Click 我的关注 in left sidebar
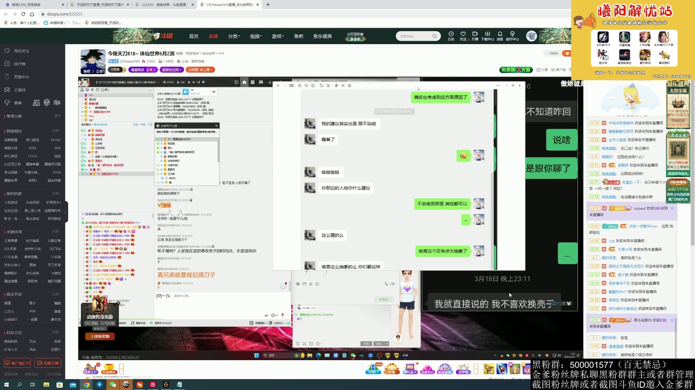Viewport: 695px width, 390px height. [22, 51]
